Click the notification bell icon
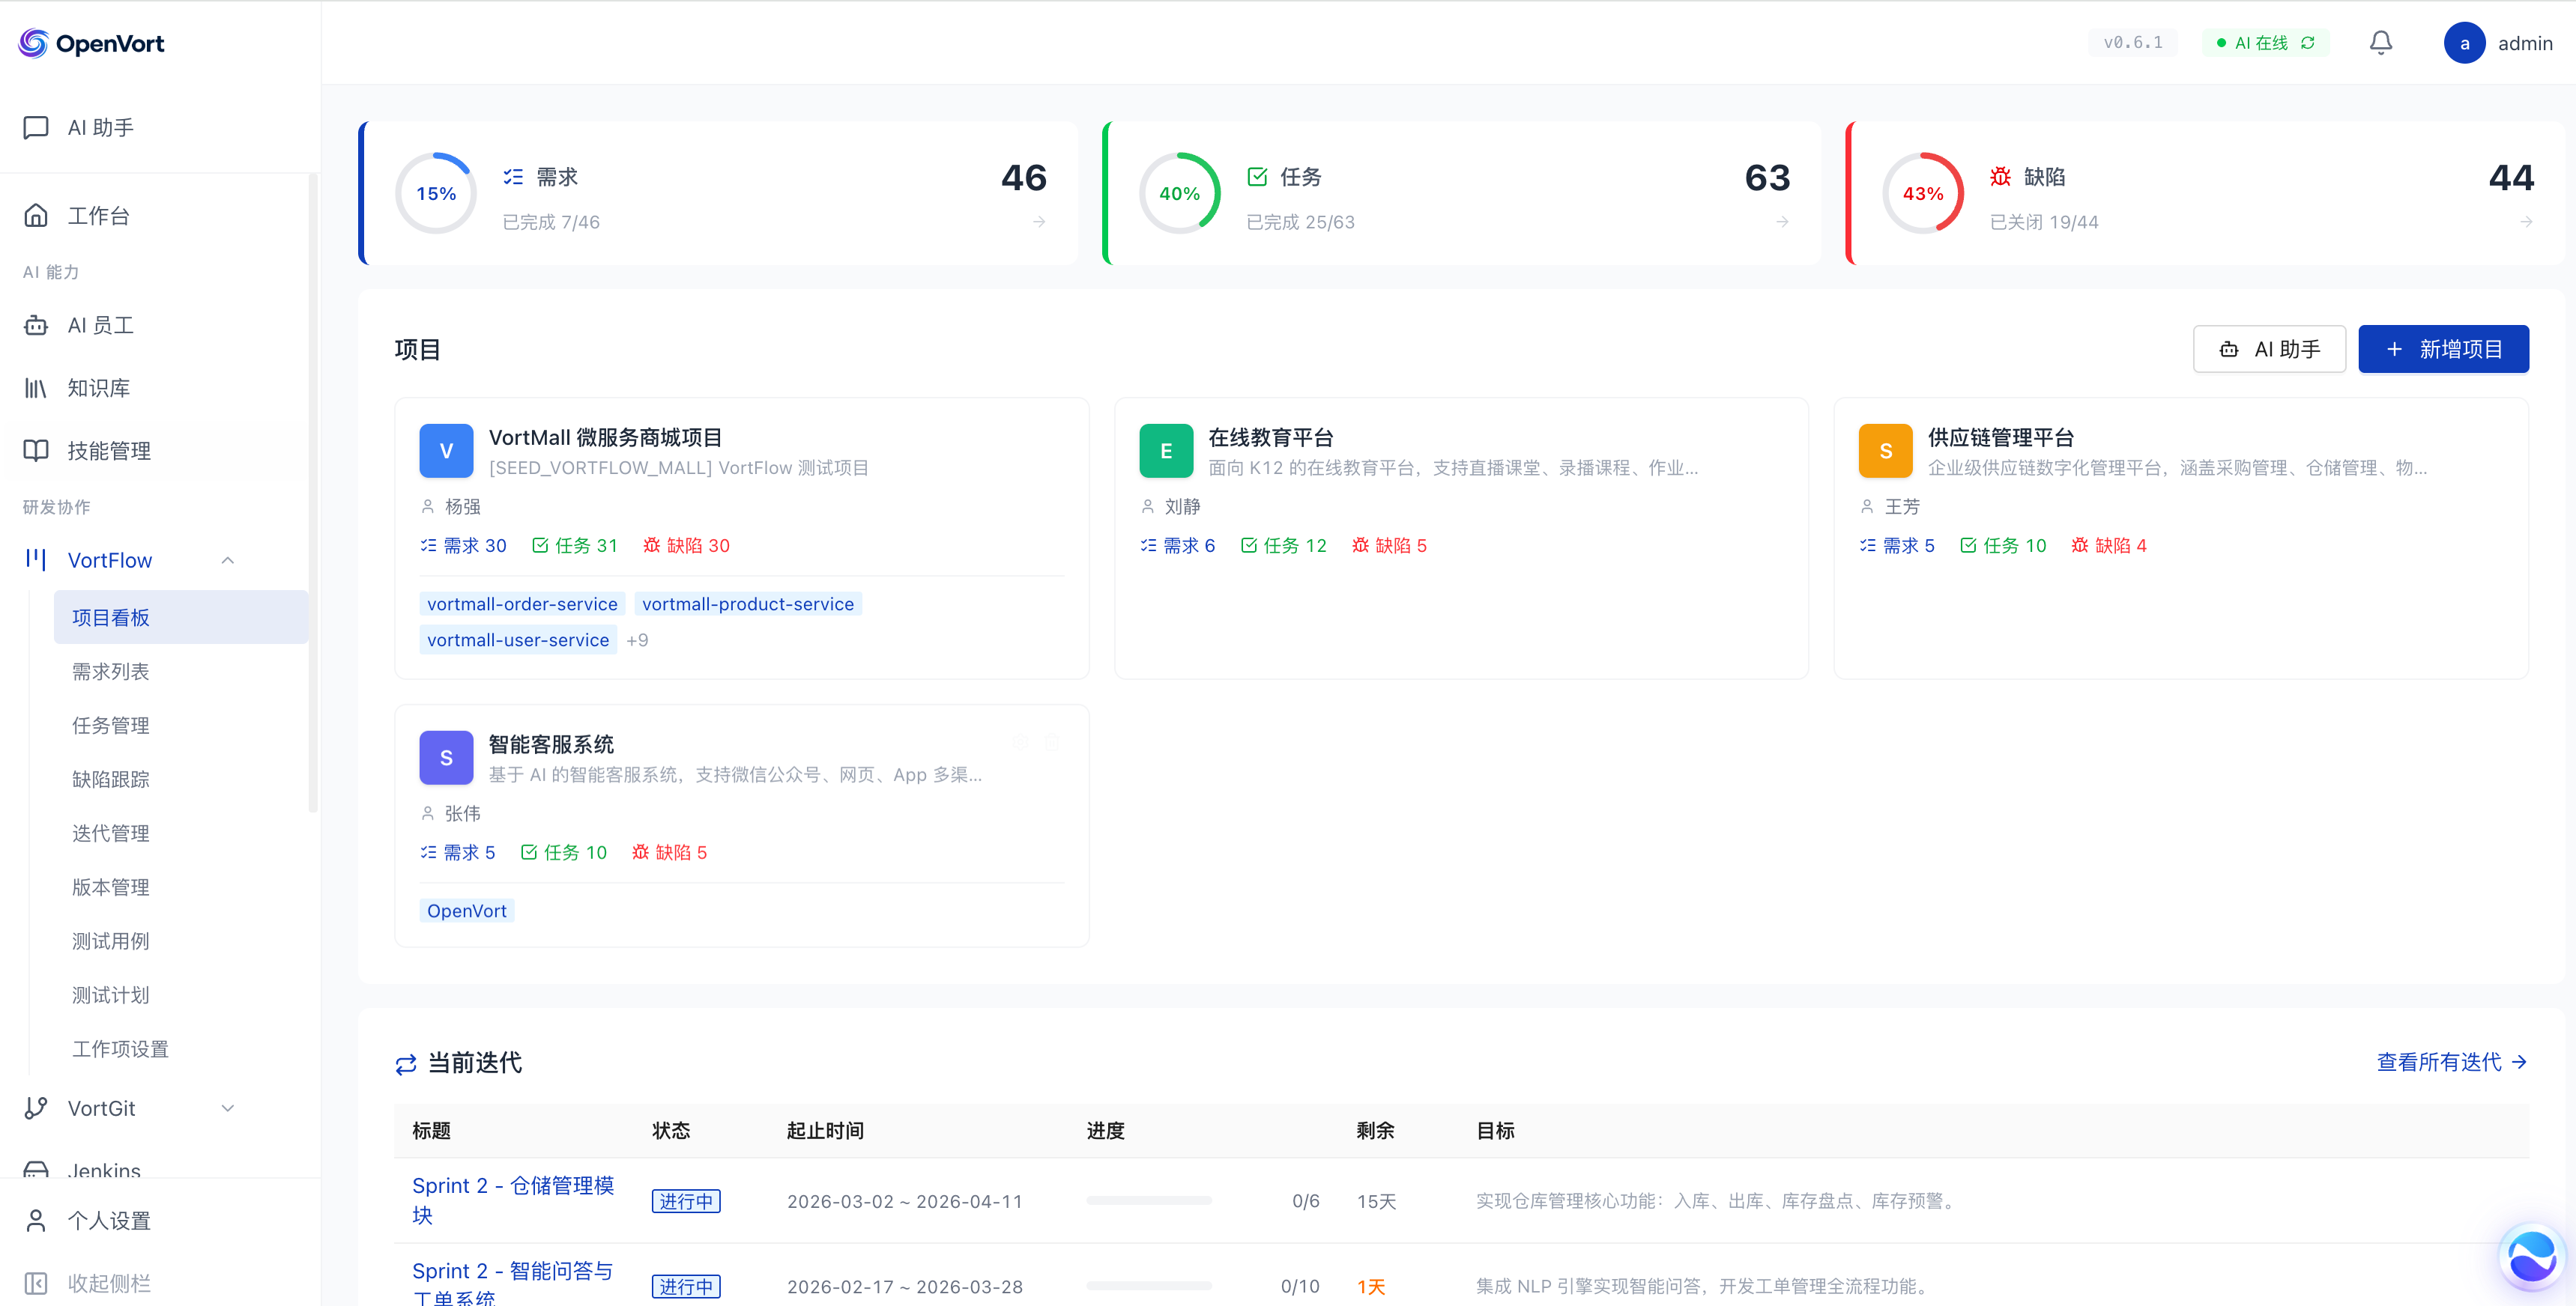Viewport: 2576px width, 1306px height. click(2380, 43)
